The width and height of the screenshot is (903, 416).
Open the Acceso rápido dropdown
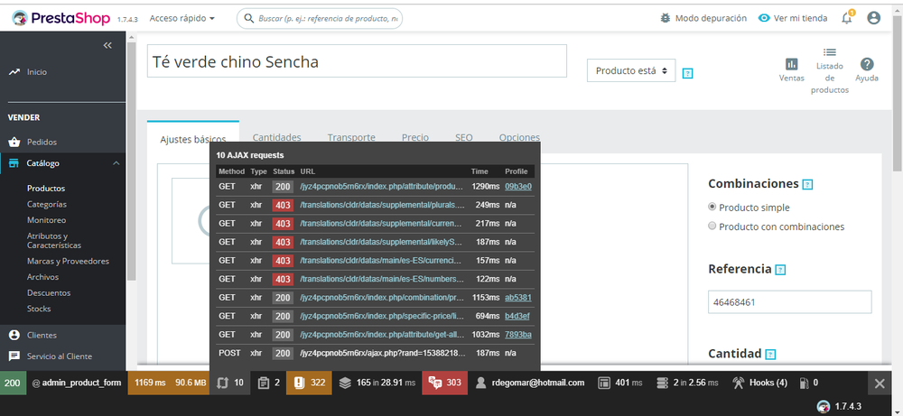click(x=182, y=18)
